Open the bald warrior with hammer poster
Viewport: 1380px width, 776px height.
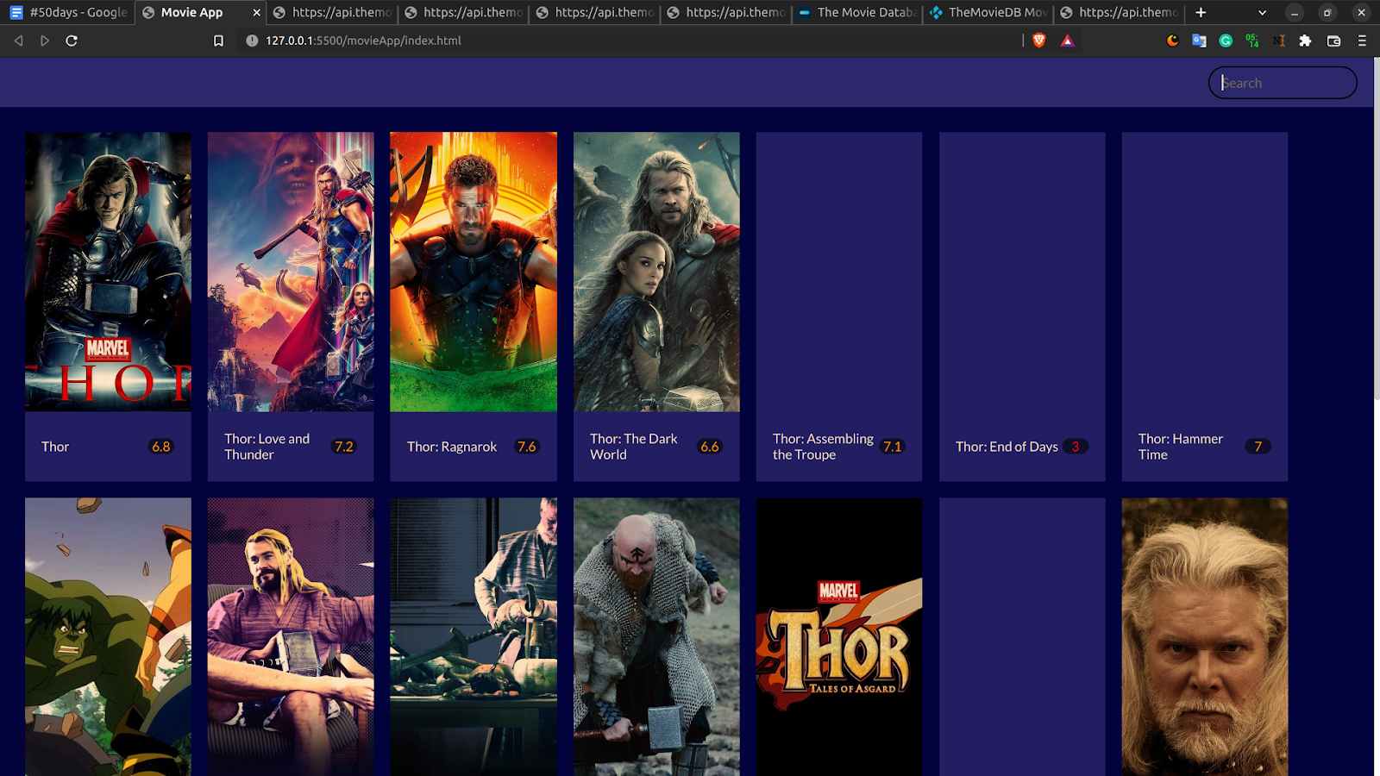(656, 636)
